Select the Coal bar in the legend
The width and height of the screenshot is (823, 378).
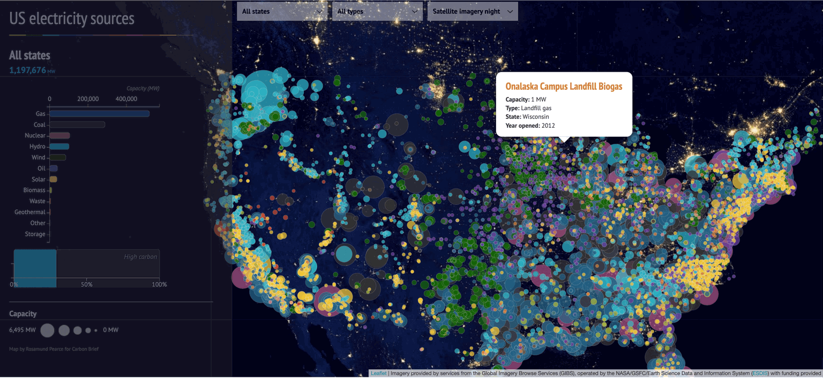point(77,124)
